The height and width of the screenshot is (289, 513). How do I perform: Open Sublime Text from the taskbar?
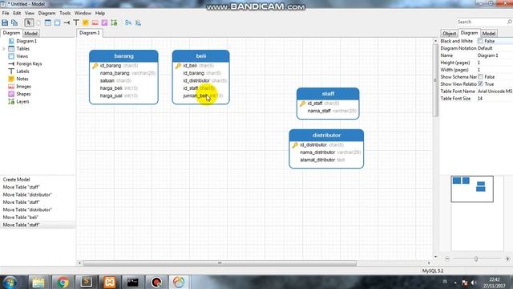[86, 282]
